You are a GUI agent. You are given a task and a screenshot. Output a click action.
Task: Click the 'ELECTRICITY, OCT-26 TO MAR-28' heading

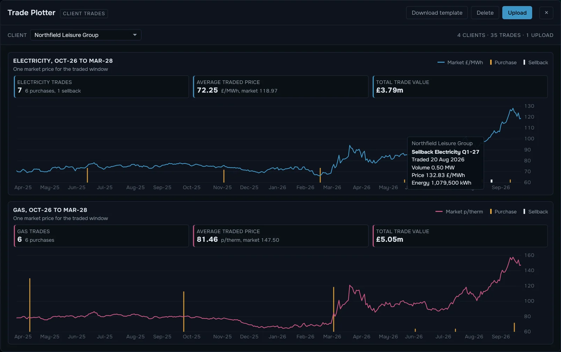point(63,61)
